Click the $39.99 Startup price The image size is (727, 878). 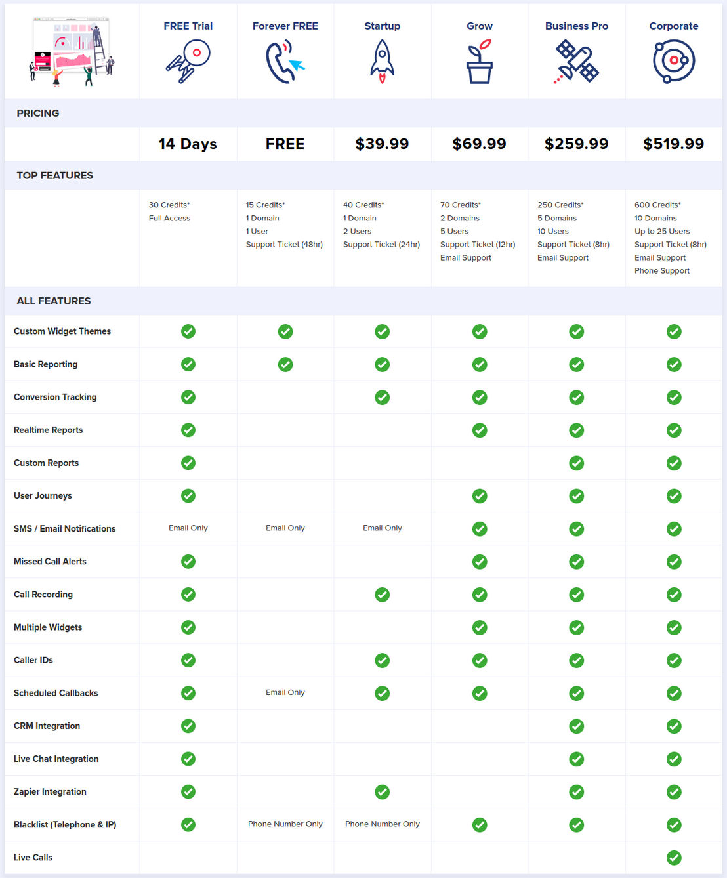pyautogui.click(x=383, y=144)
